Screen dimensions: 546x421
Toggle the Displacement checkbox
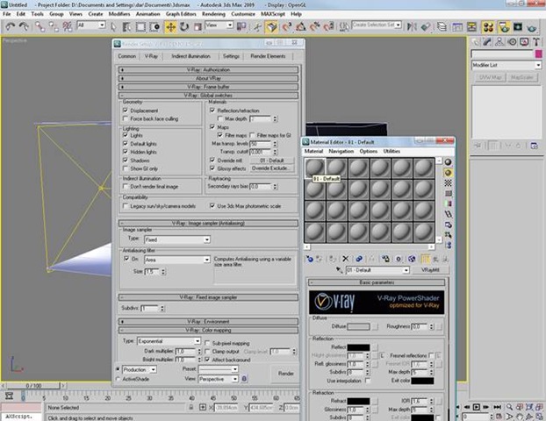[126, 111]
